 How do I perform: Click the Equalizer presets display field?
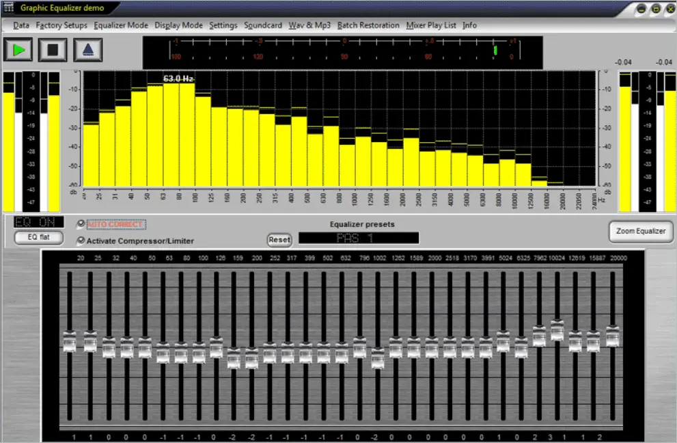pyautogui.click(x=359, y=238)
